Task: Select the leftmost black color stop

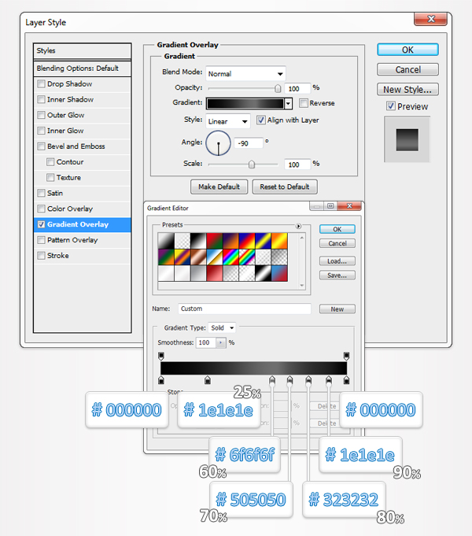Action: [x=161, y=381]
